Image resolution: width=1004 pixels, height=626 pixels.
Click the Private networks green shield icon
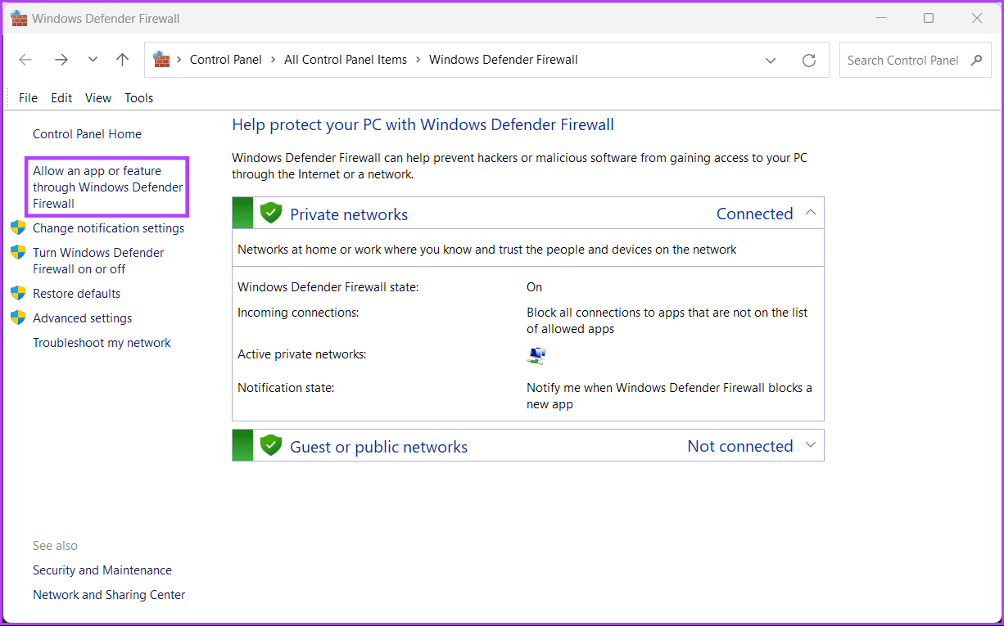pos(270,214)
